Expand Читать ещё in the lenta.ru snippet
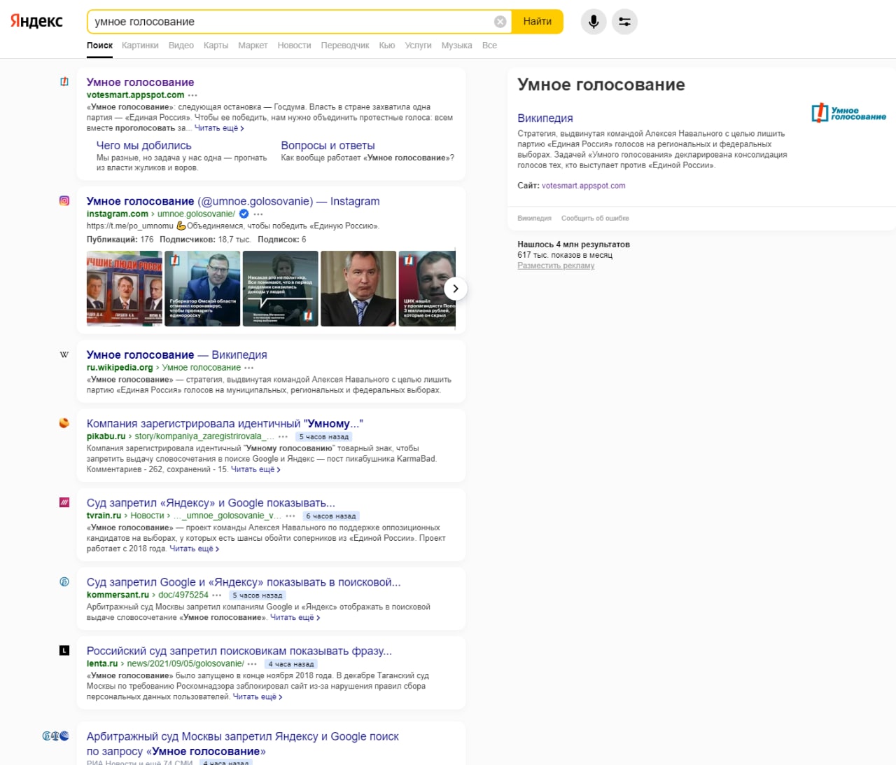 pos(258,696)
